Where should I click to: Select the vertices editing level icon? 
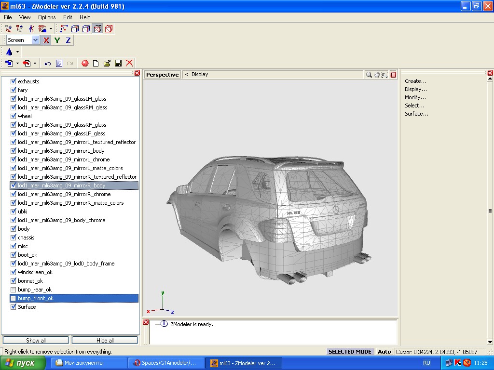coord(64,29)
